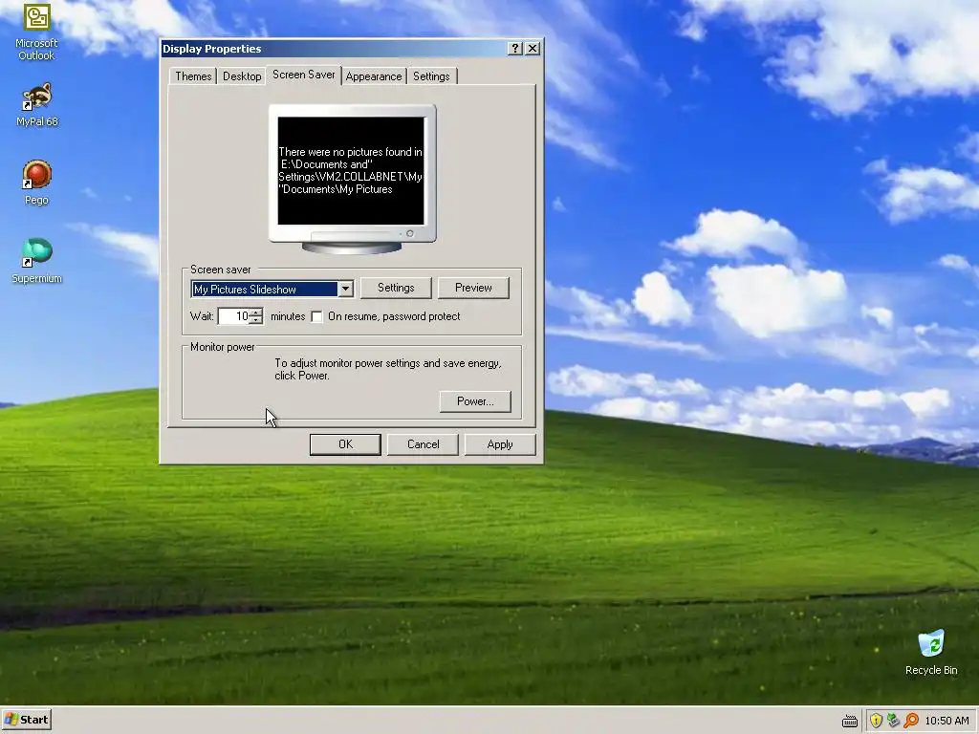979x734 pixels.
Task: Click the Preview button
Action: tap(473, 288)
